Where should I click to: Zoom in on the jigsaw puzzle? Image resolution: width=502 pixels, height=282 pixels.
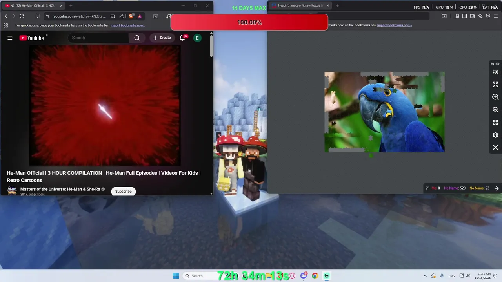coord(495,97)
